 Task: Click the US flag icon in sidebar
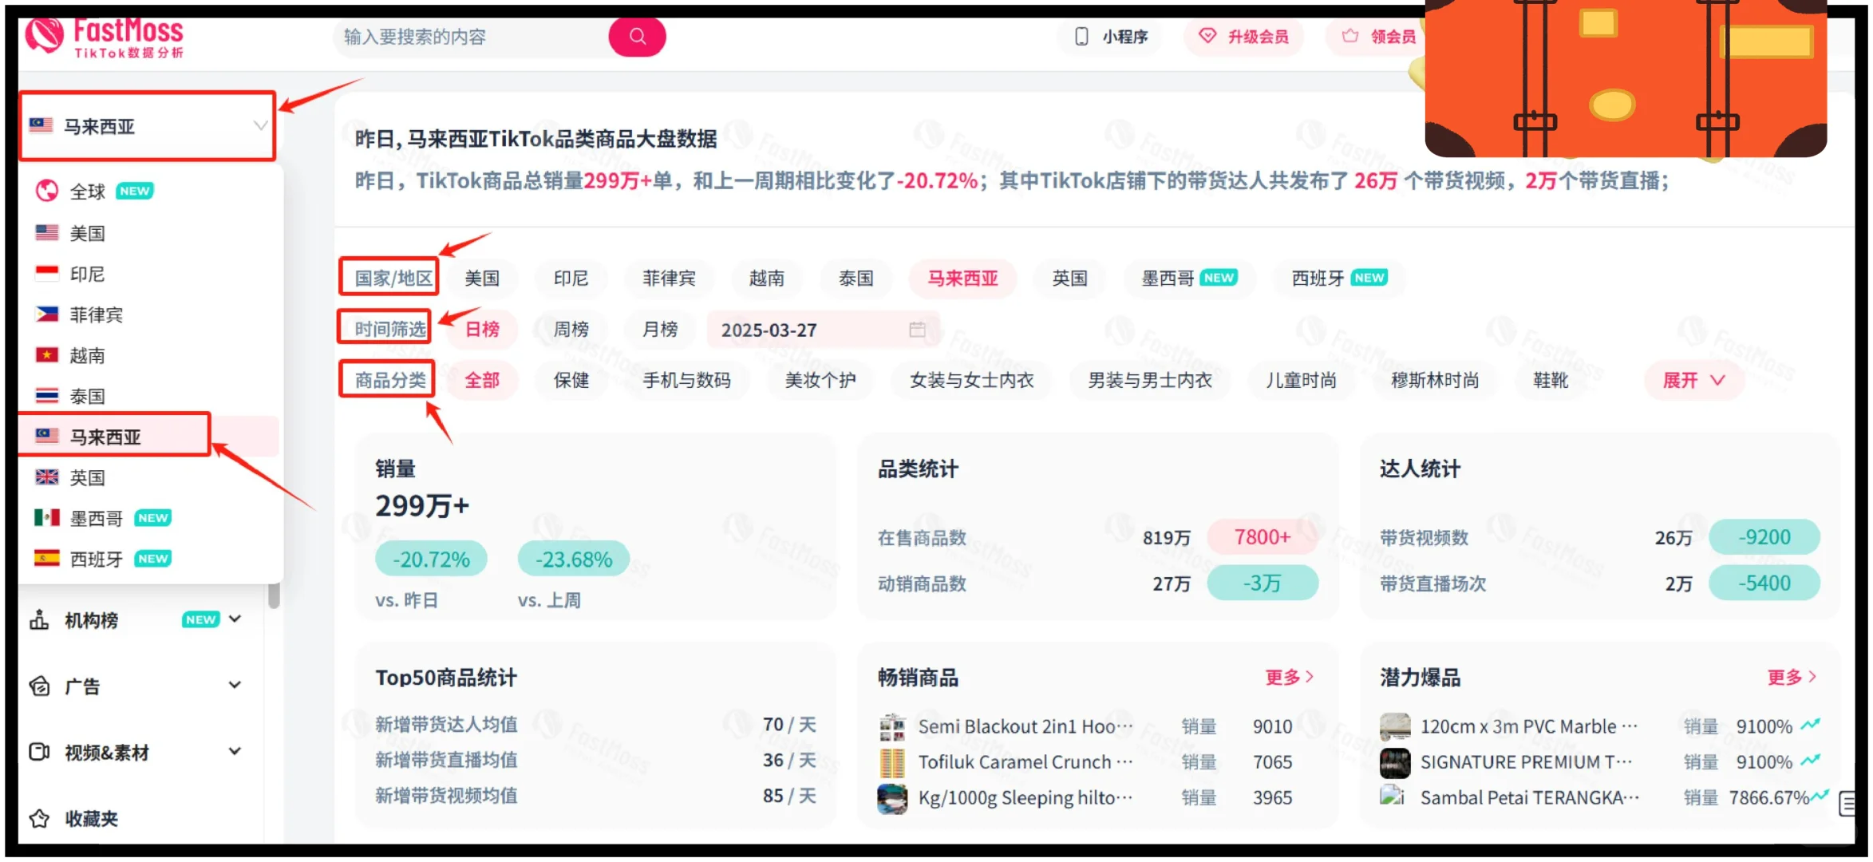(47, 232)
